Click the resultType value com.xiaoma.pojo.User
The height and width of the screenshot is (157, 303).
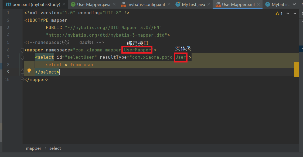pyautogui.click(x=159, y=57)
